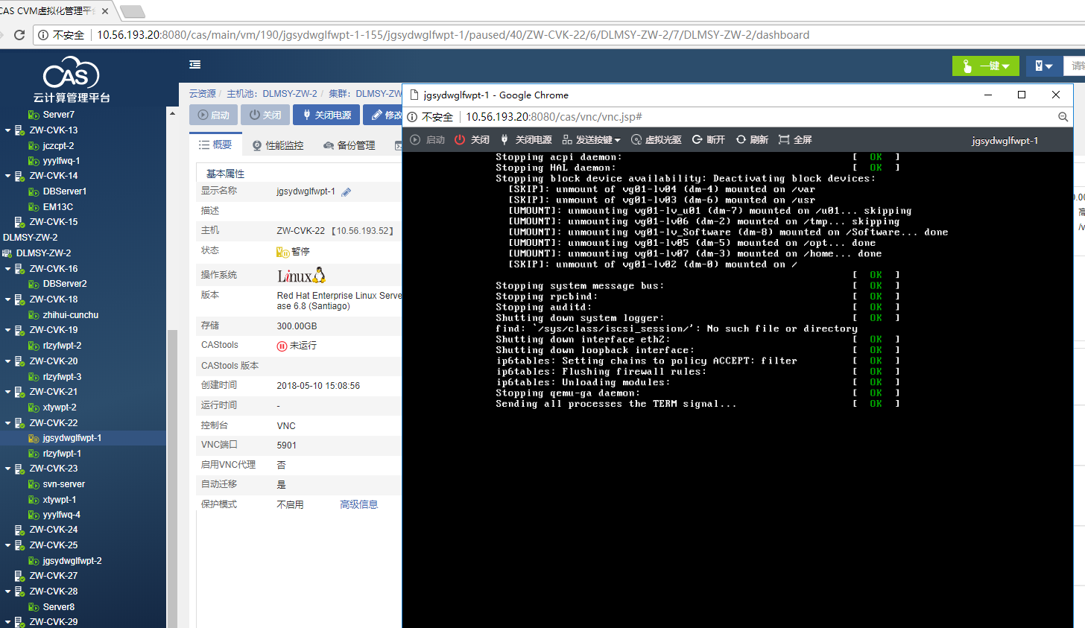Click the host icon beside ZW-CVK-15
Viewport: 1085px width, 628px height.
tap(20, 222)
